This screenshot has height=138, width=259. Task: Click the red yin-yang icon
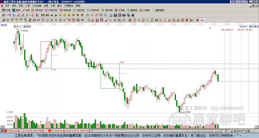click(x=198, y=20)
